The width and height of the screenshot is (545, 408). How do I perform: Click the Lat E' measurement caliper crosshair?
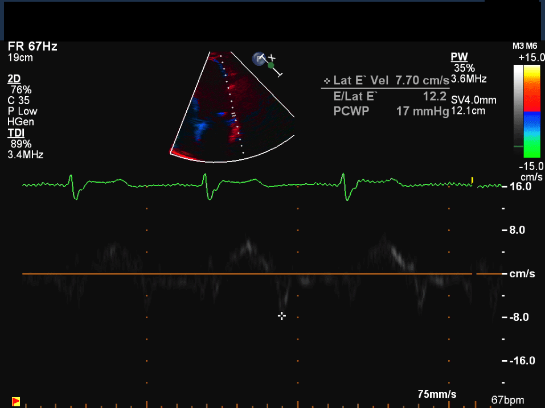click(281, 316)
